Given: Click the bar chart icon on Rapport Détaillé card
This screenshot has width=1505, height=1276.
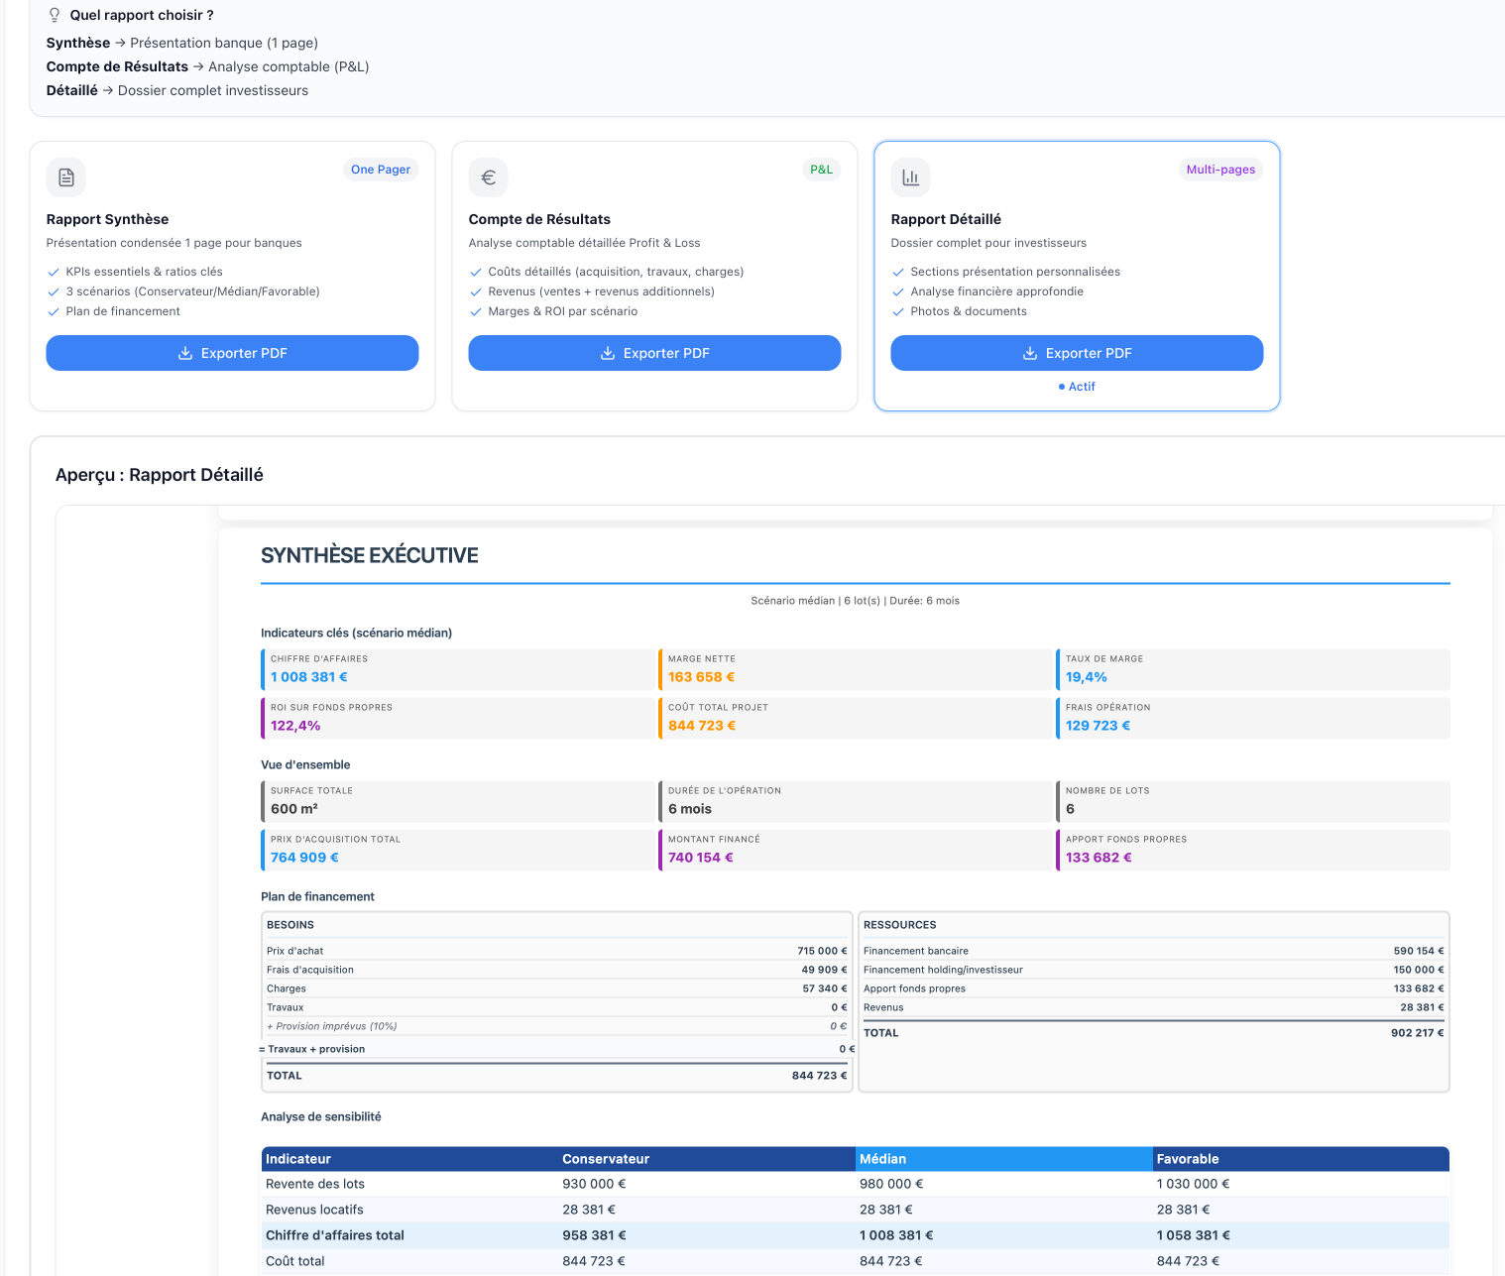Looking at the screenshot, I should tap(911, 177).
